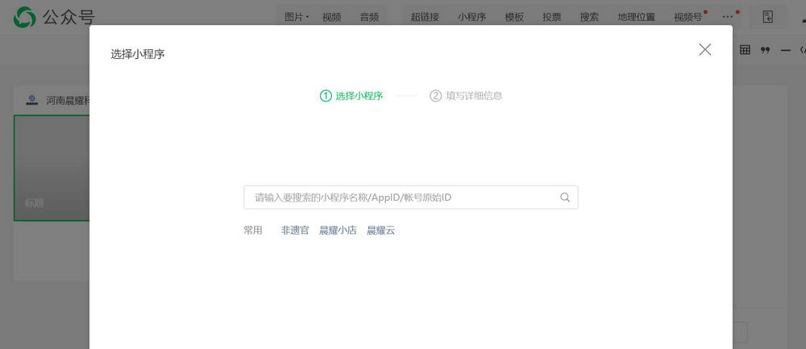806x349 pixels.
Task: Insert 地理位置 from the toolbar
Action: coord(637,17)
